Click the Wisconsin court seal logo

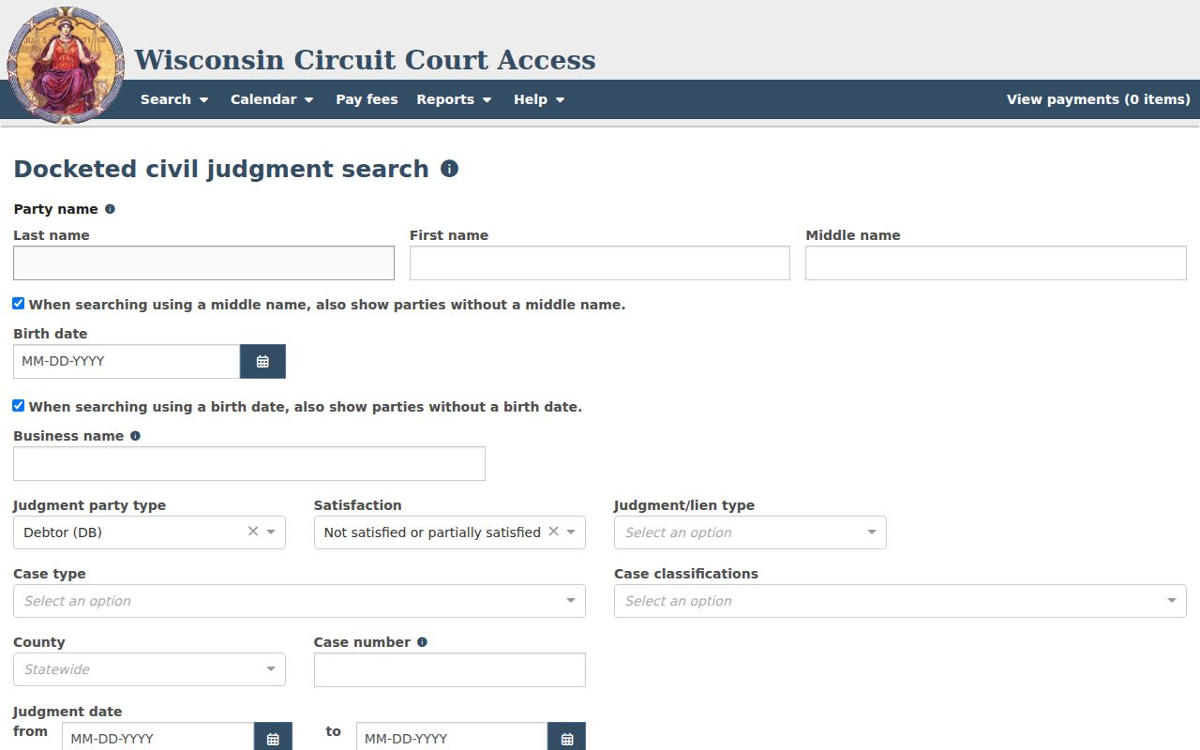click(x=66, y=66)
